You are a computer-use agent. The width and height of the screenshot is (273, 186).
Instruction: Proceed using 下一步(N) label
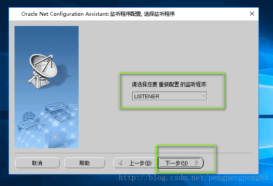tap(176, 163)
